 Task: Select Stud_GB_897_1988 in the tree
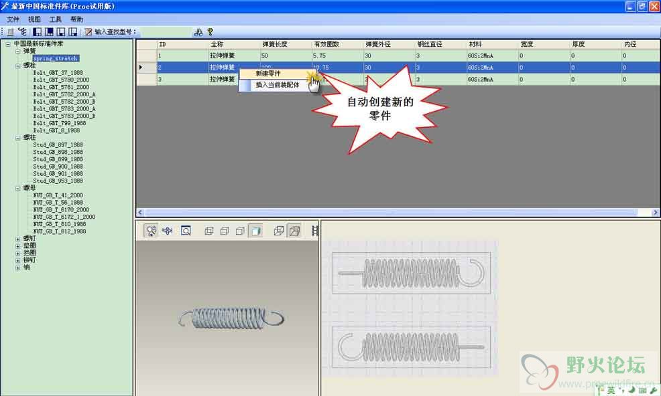click(x=58, y=144)
